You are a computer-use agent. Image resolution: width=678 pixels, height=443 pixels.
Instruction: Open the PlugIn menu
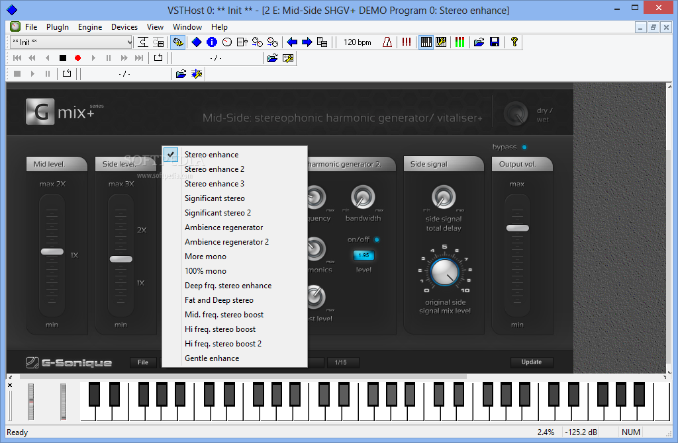pyautogui.click(x=58, y=26)
